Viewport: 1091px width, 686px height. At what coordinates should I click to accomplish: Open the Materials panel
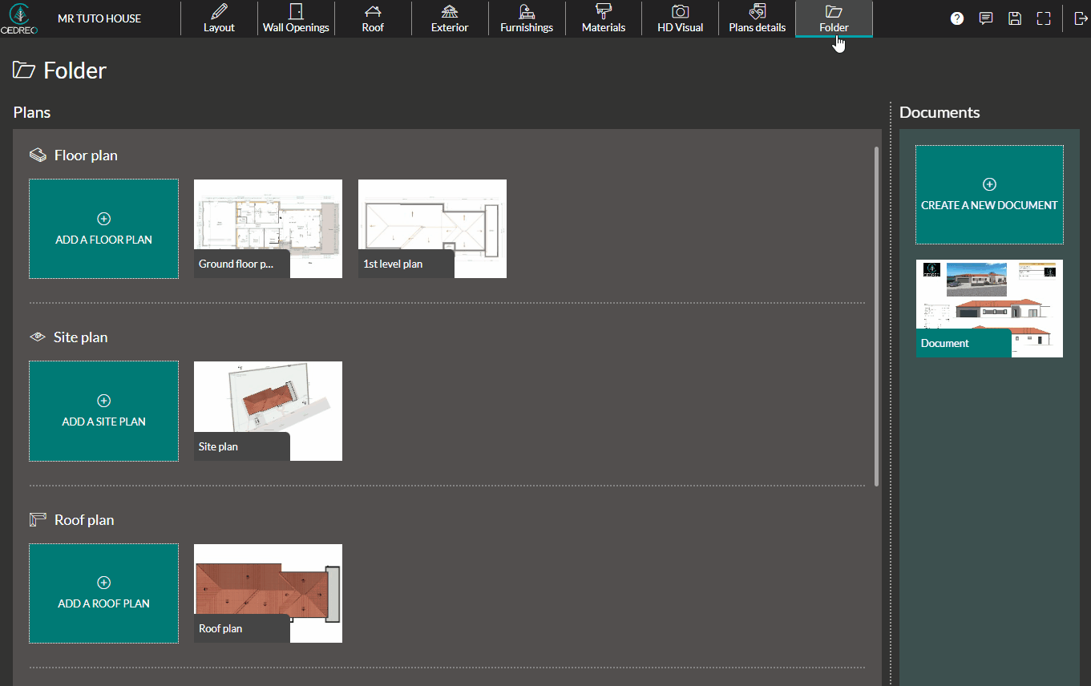(603, 18)
